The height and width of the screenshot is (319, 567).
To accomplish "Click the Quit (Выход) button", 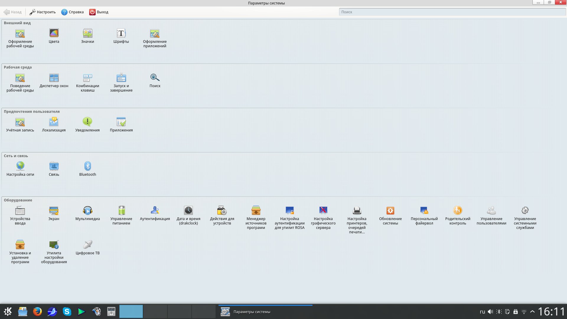I will [x=99, y=12].
